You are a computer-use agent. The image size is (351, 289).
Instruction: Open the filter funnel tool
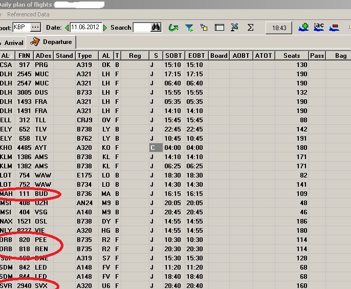click(x=189, y=28)
